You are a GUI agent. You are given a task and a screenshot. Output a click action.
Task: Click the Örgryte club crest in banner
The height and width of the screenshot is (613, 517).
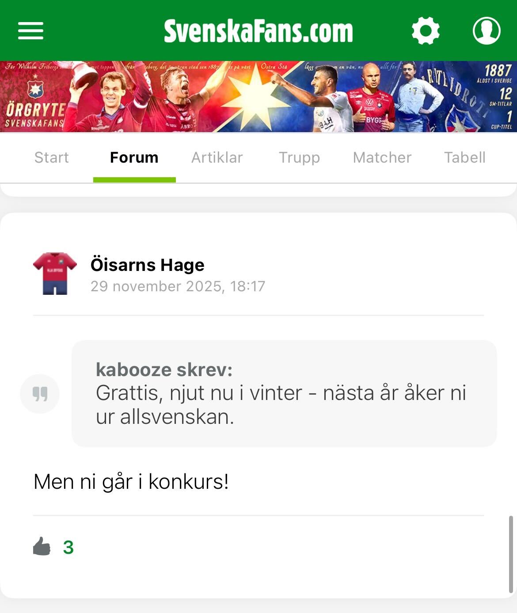(x=35, y=88)
